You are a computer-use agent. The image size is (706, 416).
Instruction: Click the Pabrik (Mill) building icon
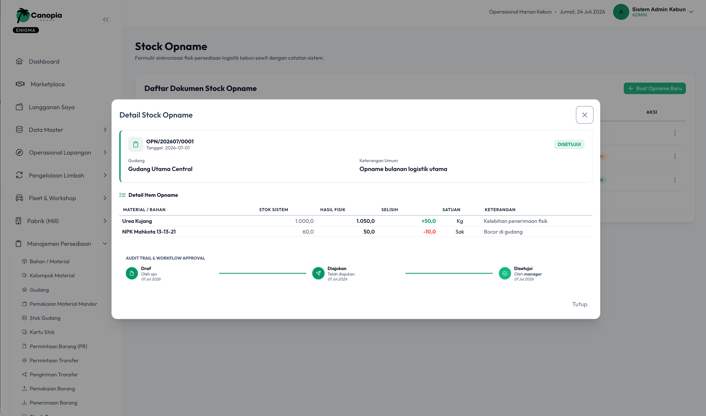tap(19, 221)
